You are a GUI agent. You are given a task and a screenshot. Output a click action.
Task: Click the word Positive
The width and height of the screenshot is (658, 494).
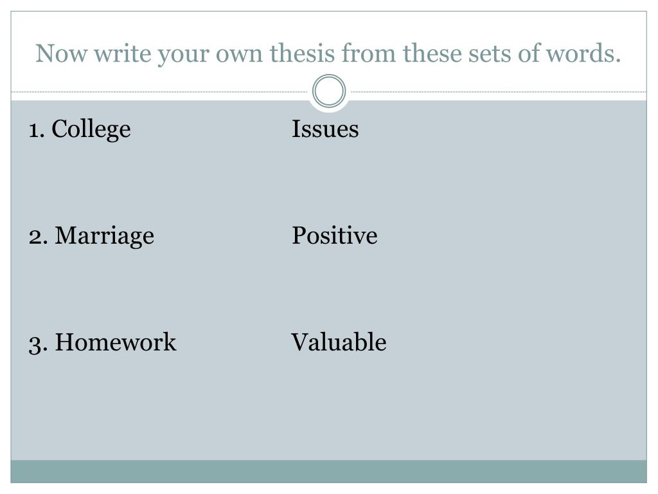pos(334,235)
